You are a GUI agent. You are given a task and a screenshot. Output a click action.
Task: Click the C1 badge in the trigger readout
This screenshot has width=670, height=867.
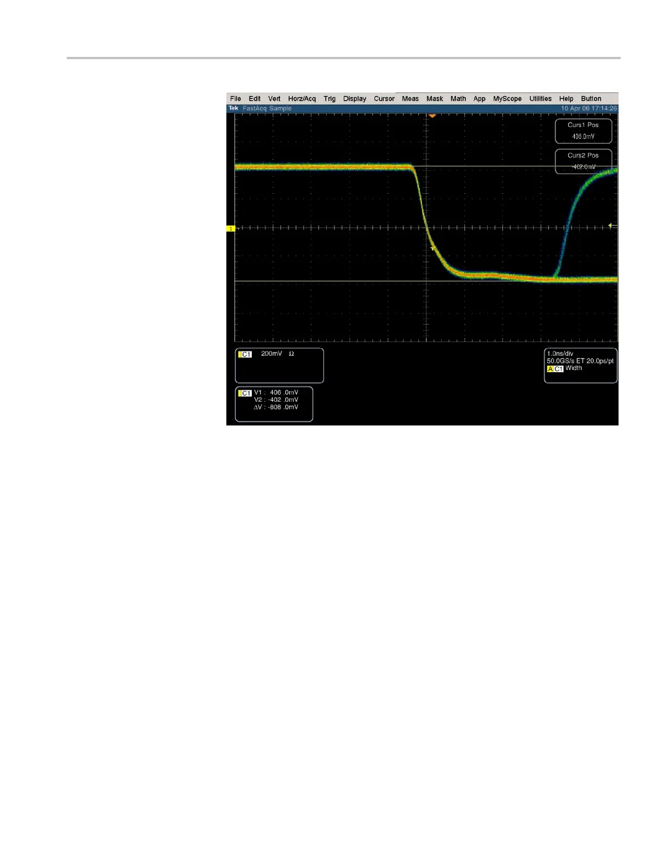tap(558, 369)
